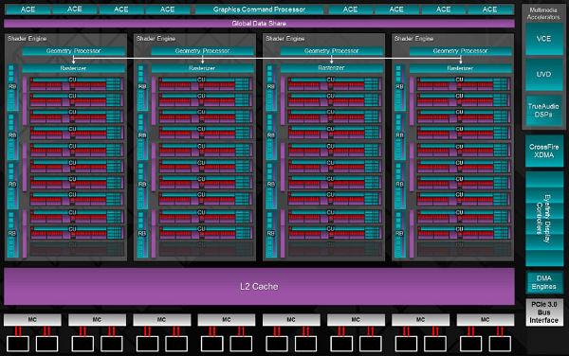Select the ACE block nearest Multimedia Accelerators
The width and height of the screenshot is (569, 356).
(x=490, y=9)
